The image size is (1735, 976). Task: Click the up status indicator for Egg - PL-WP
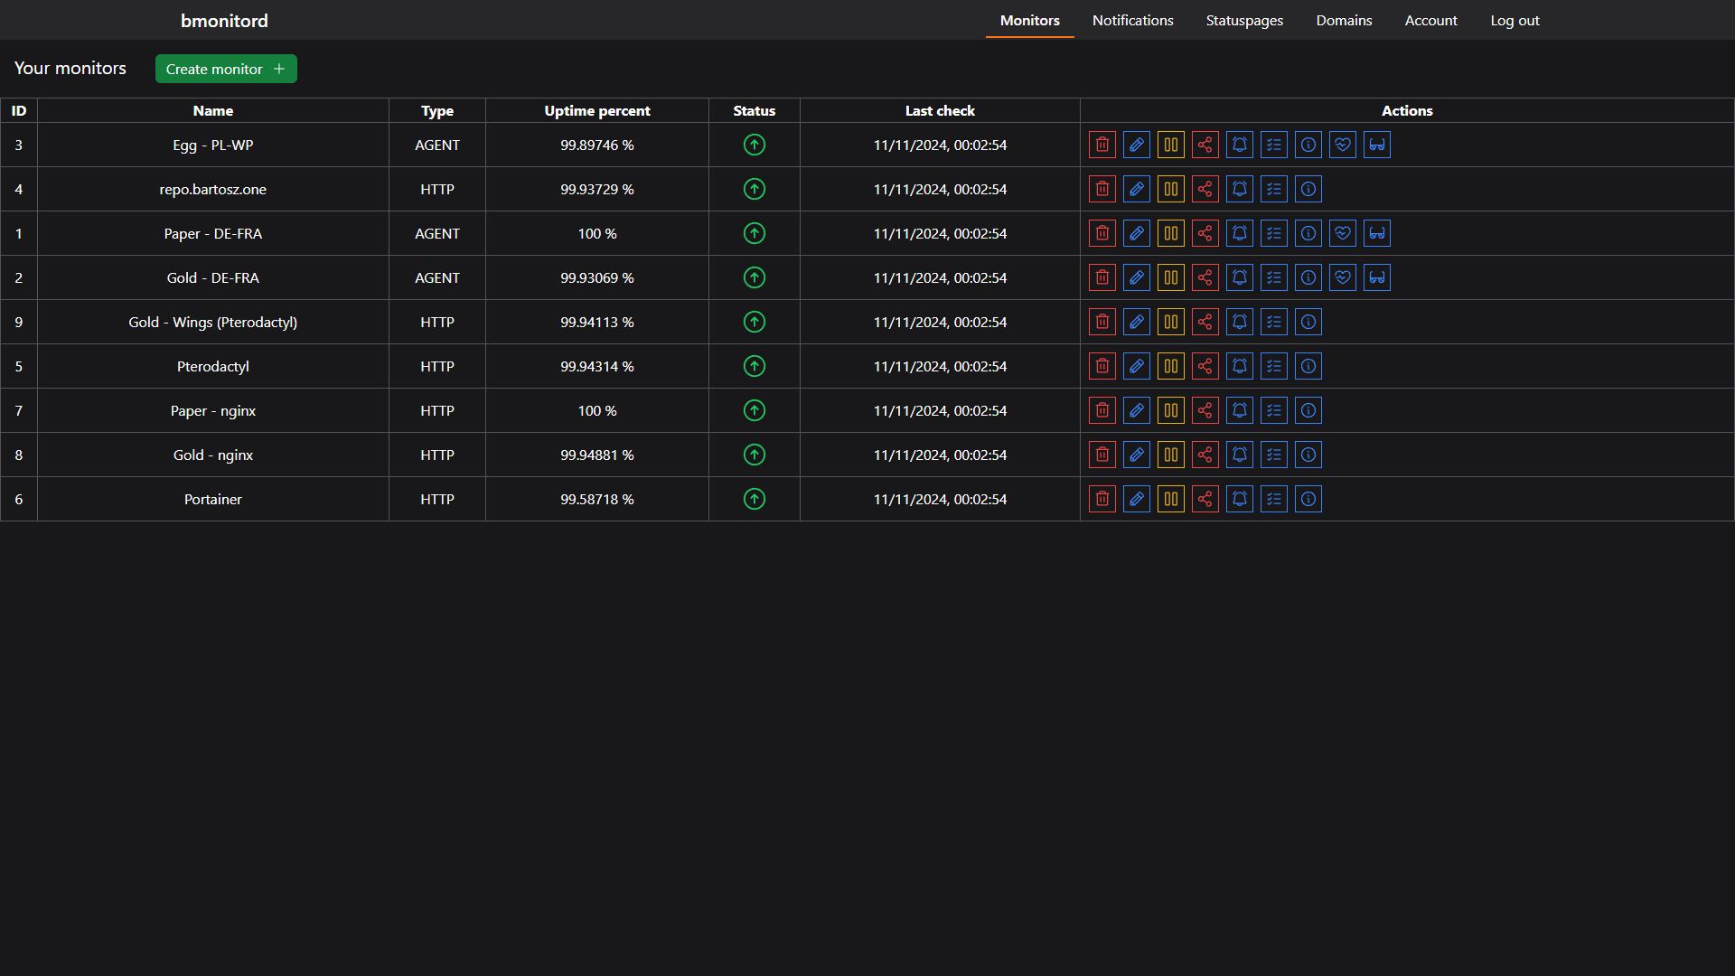point(754,145)
